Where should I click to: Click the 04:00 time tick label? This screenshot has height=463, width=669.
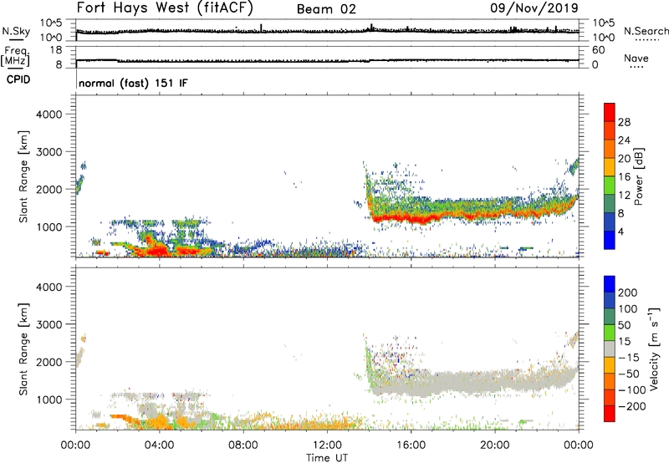point(159,445)
